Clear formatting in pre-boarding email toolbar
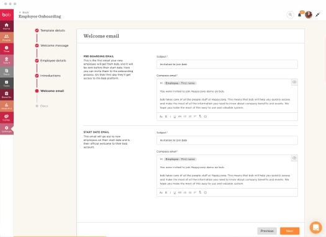 (200, 116)
